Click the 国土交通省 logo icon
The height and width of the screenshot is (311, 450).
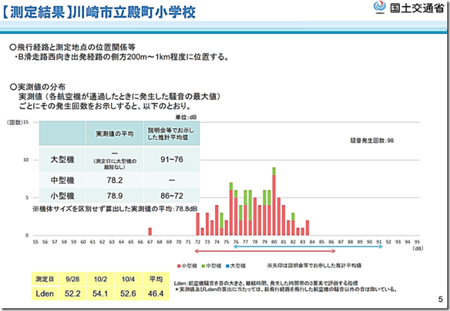click(x=379, y=7)
